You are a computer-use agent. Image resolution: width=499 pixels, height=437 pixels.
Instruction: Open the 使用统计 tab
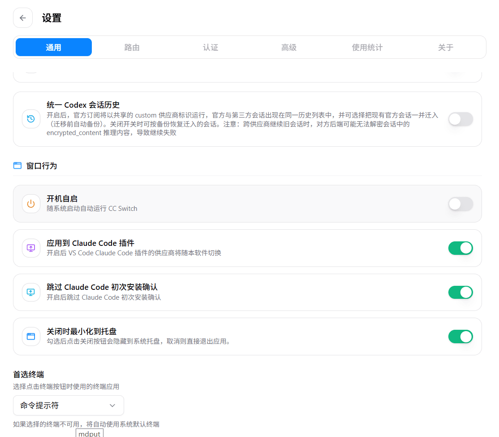(x=367, y=47)
